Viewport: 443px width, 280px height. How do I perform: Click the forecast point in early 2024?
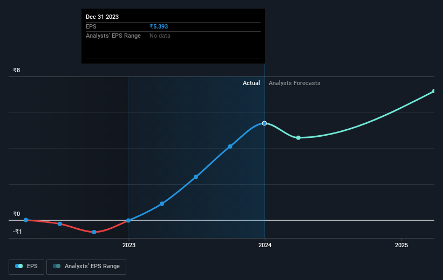298,138
